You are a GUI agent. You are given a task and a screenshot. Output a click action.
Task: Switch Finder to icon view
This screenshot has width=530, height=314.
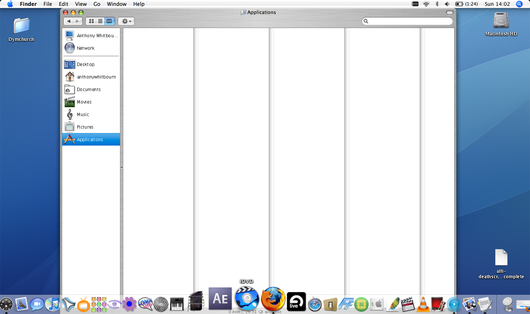[x=91, y=21]
